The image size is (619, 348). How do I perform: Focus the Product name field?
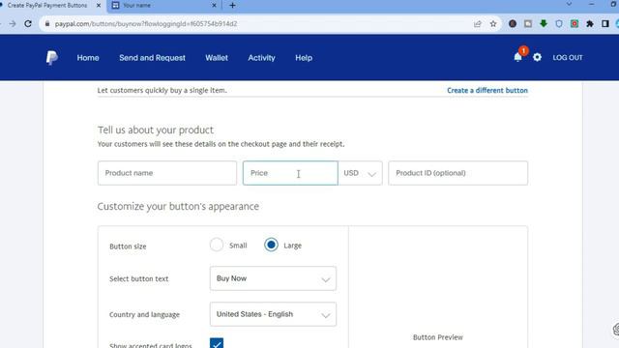coord(167,173)
